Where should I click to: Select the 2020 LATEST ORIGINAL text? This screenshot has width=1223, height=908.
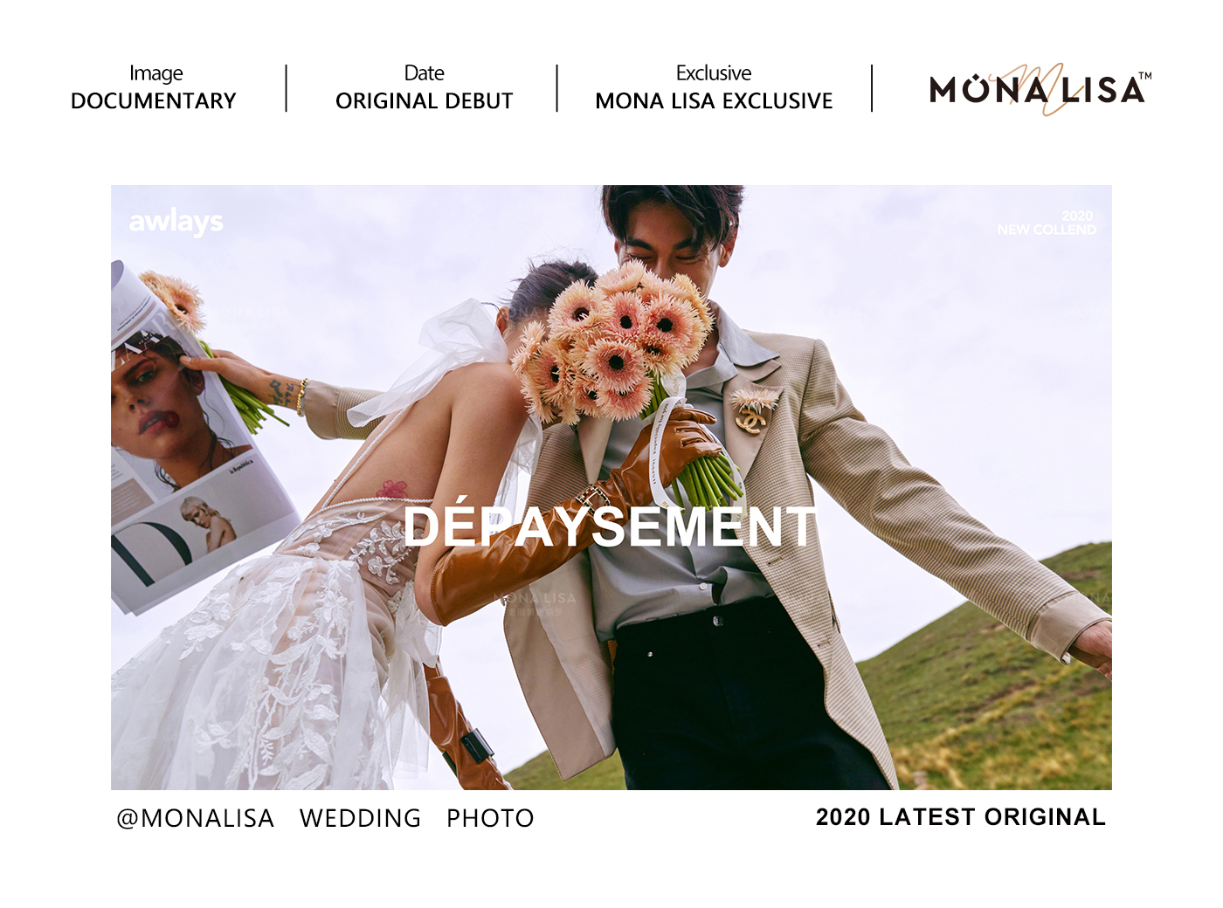961,817
